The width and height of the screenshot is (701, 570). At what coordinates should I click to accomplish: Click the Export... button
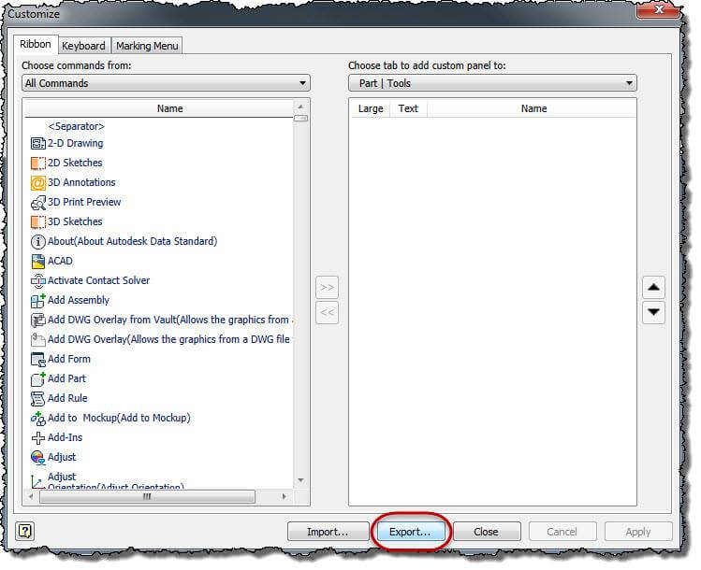(410, 532)
